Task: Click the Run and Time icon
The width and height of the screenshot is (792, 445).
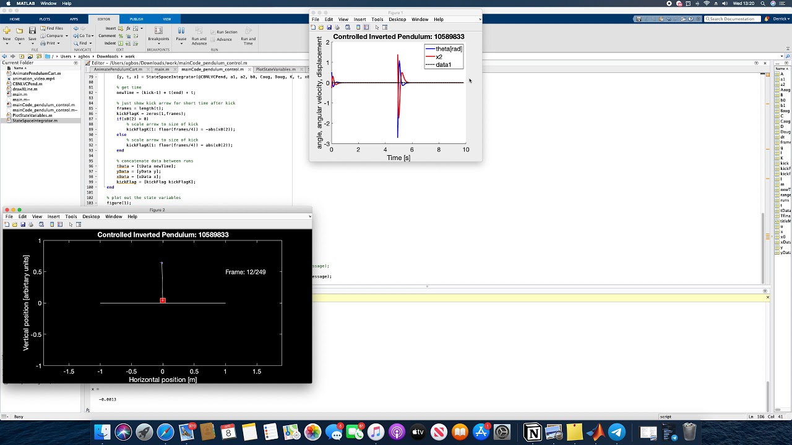Action: pos(248,31)
